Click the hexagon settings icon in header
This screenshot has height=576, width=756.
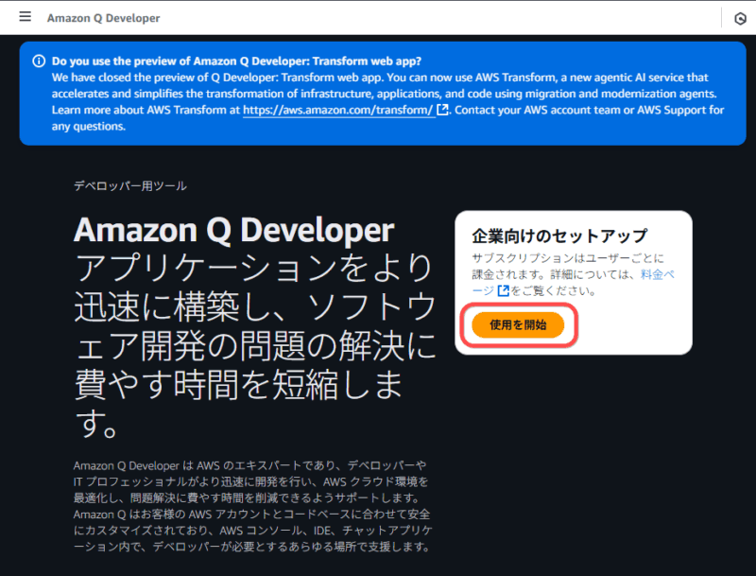click(x=740, y=18)
